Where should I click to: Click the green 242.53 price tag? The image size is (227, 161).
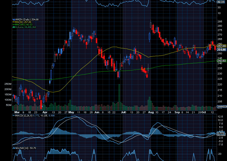[221, 61]
